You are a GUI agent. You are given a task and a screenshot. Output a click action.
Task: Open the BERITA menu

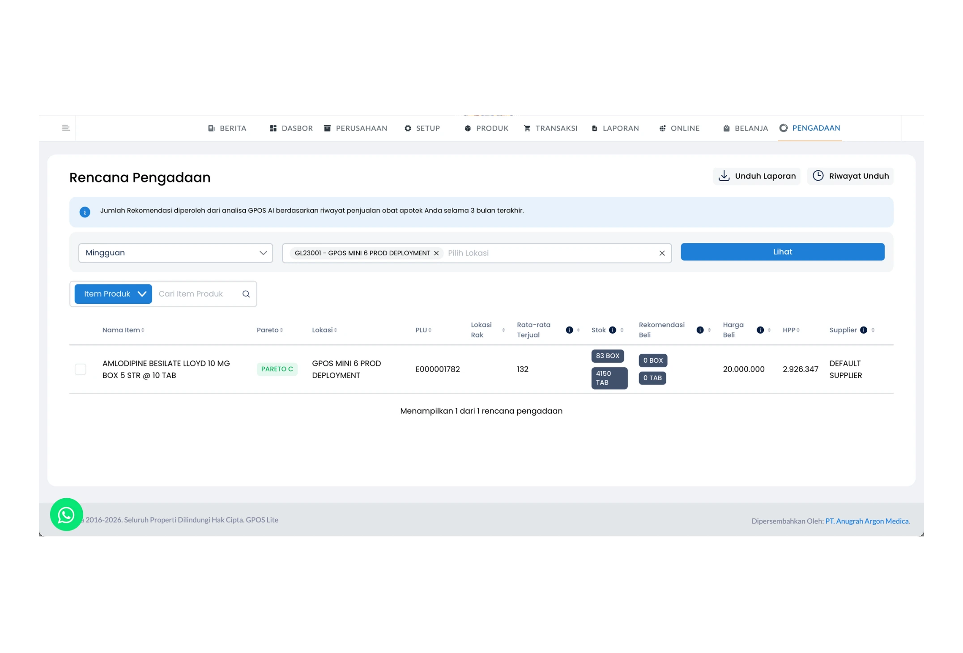click(x=227, y=128)
